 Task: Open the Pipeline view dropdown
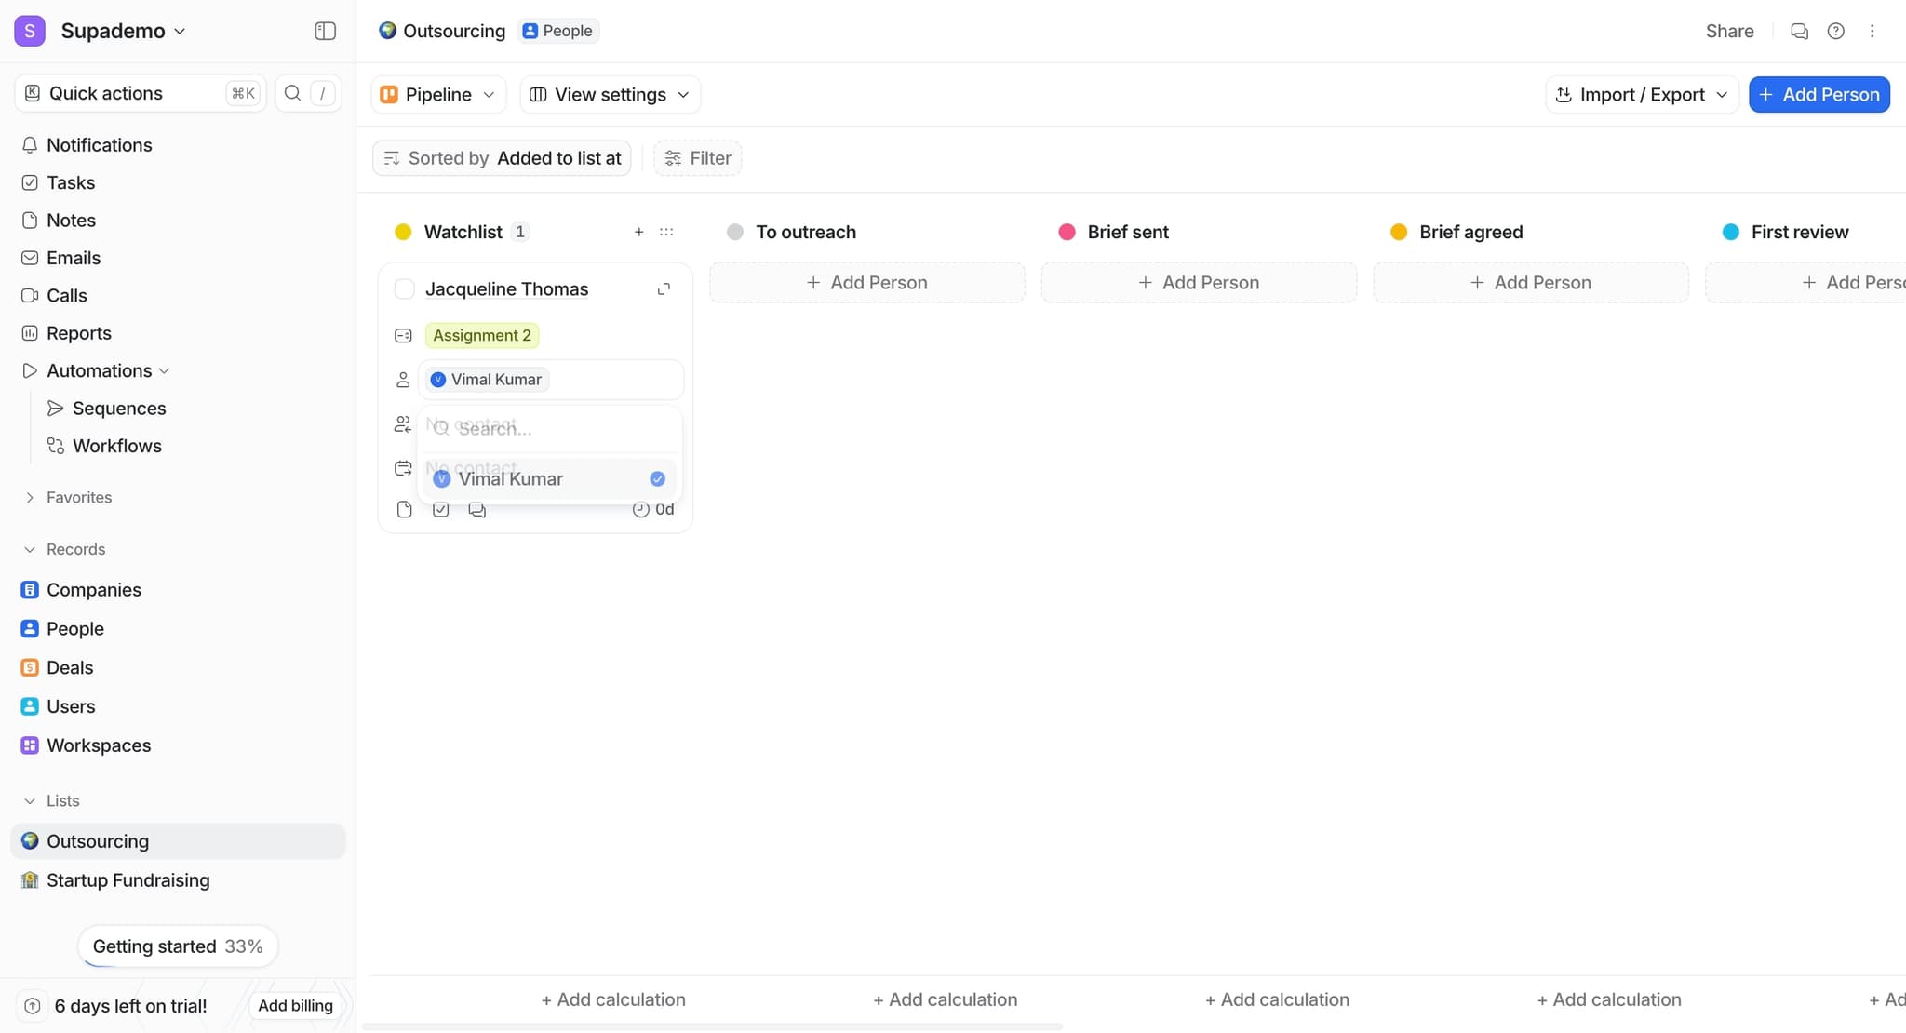click(x=437, y=94)
